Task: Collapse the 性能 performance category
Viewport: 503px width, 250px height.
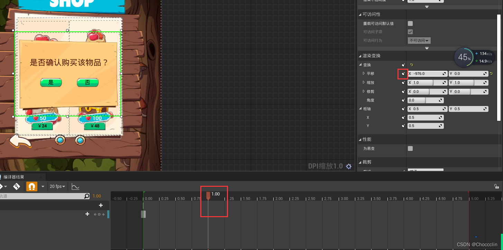Action: click(360, 140)
